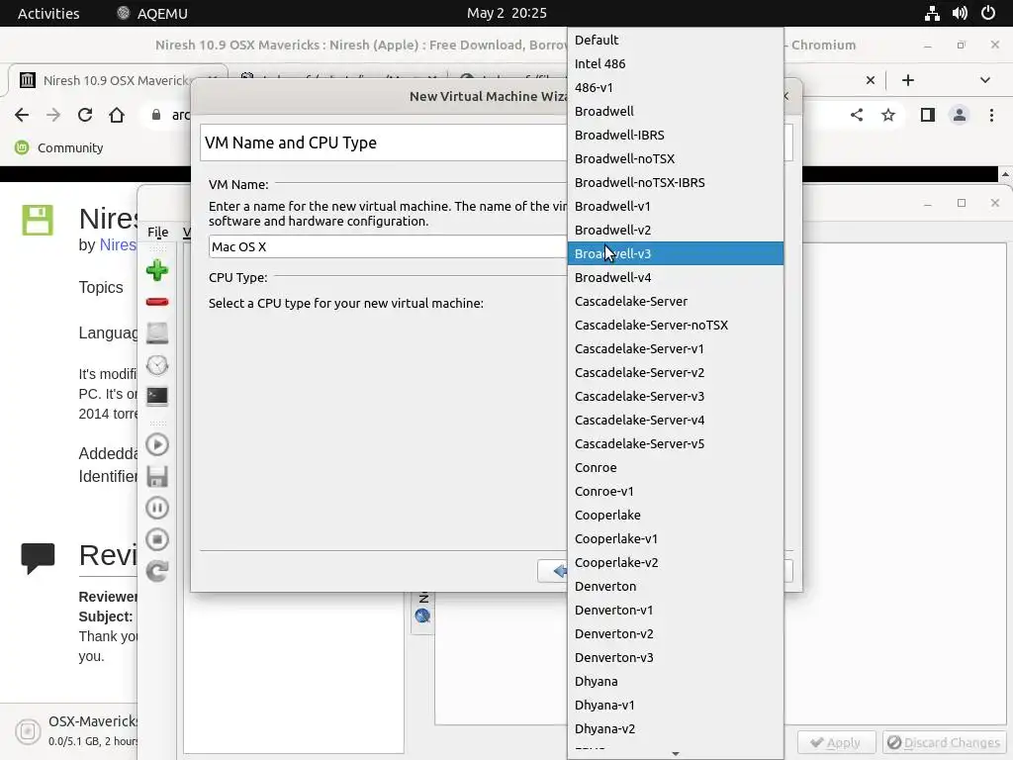Image resolution: width=1013 pixels, height=760 pixels.
Task: Open the volume system tray icon
Action: click(960, 13)
